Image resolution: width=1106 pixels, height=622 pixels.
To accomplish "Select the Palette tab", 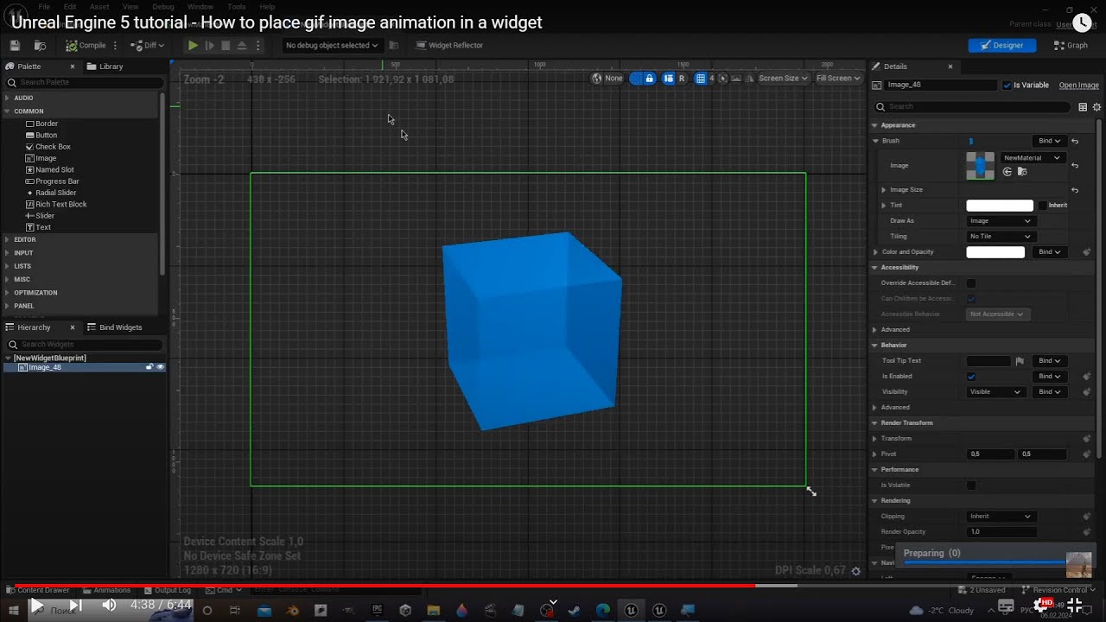I will [29, 67].
